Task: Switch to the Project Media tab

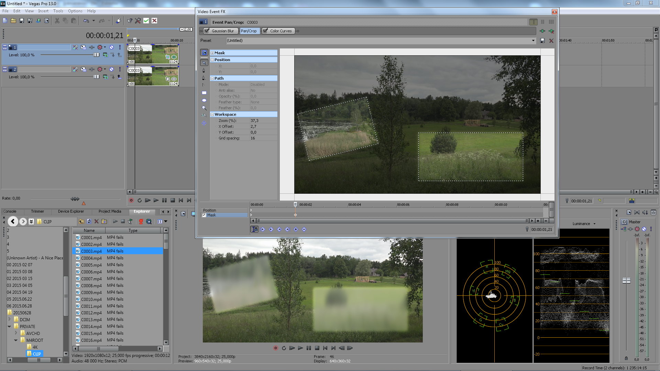Action: (110, 211)
